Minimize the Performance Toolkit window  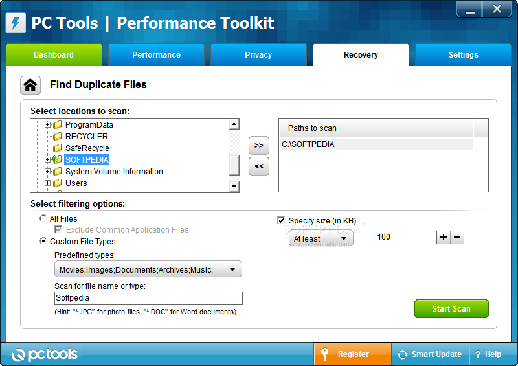tap(470, 9)
